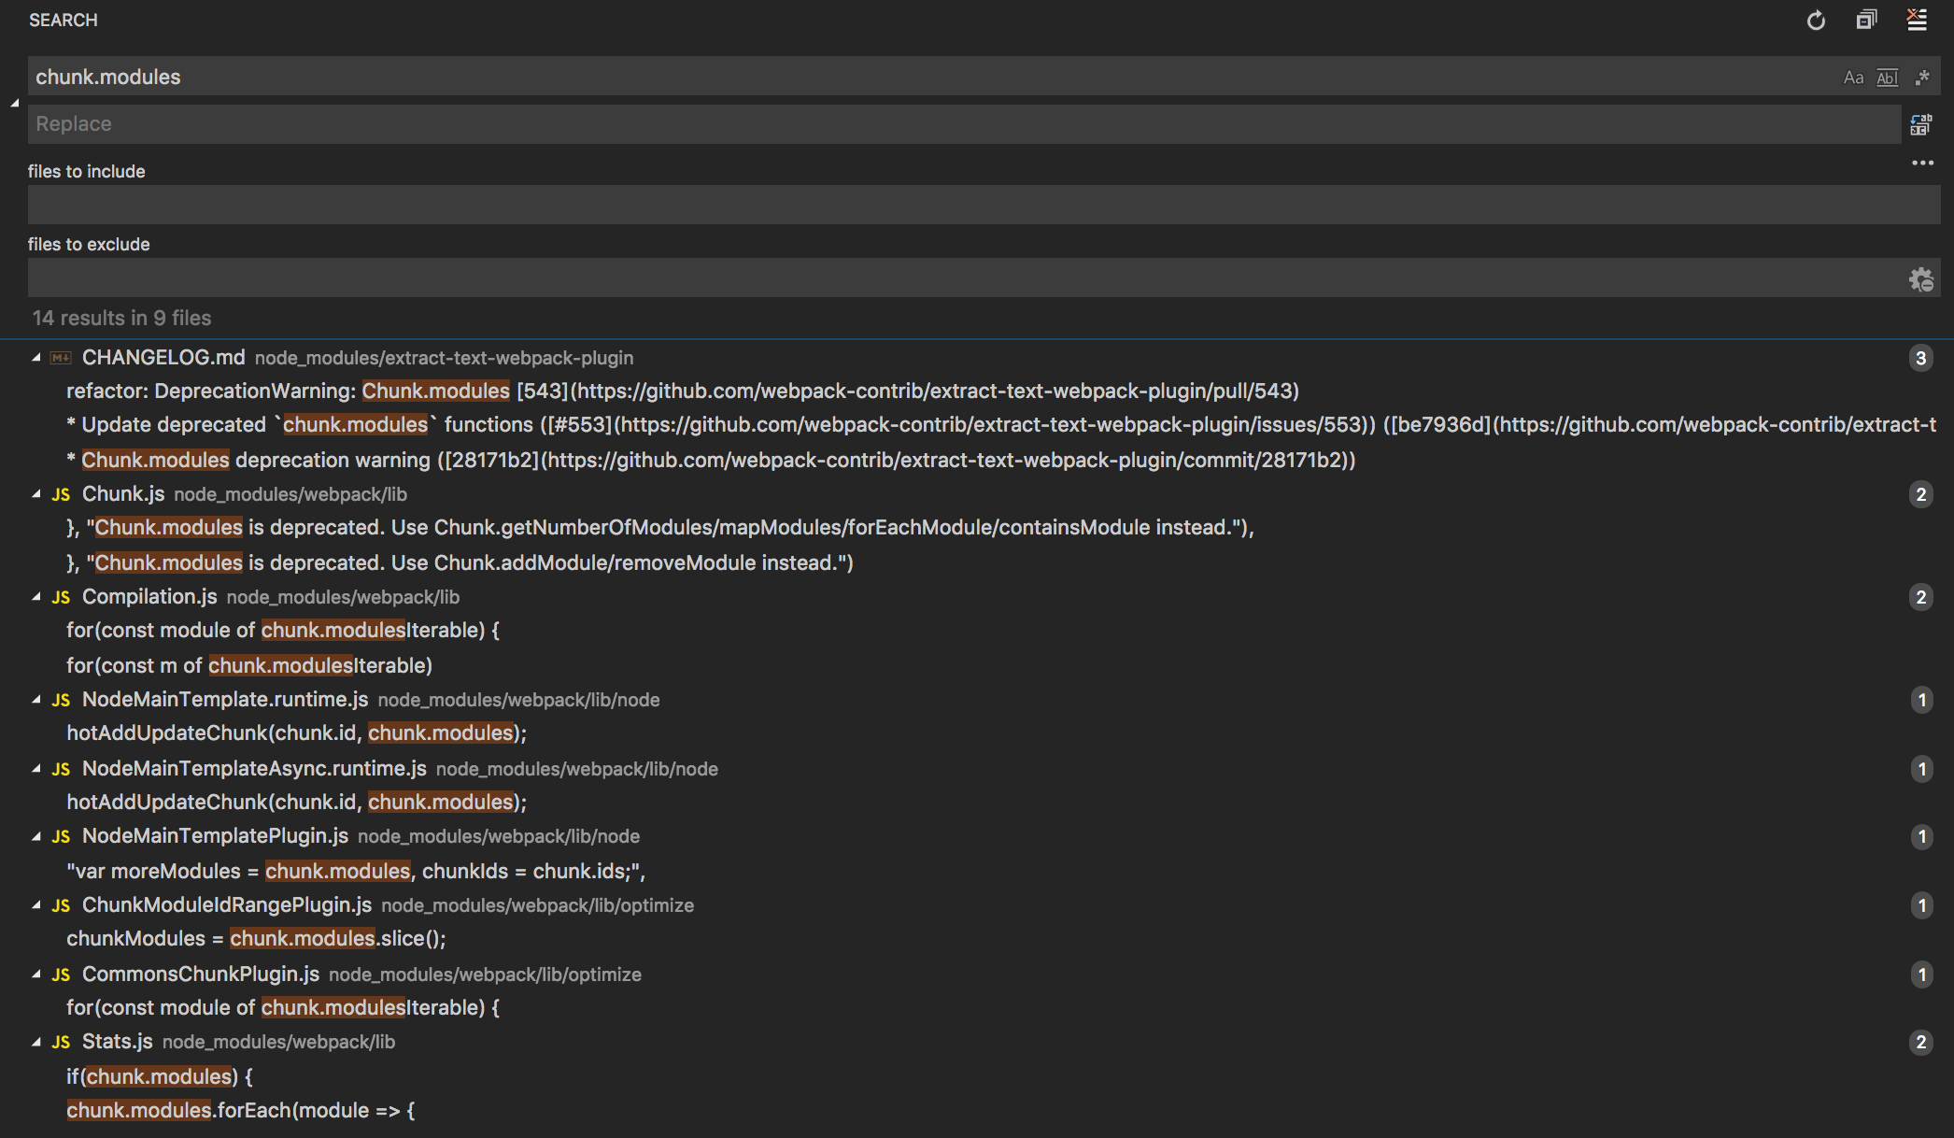Collapse the CHANGELOG.md results group

coord(36,358)
